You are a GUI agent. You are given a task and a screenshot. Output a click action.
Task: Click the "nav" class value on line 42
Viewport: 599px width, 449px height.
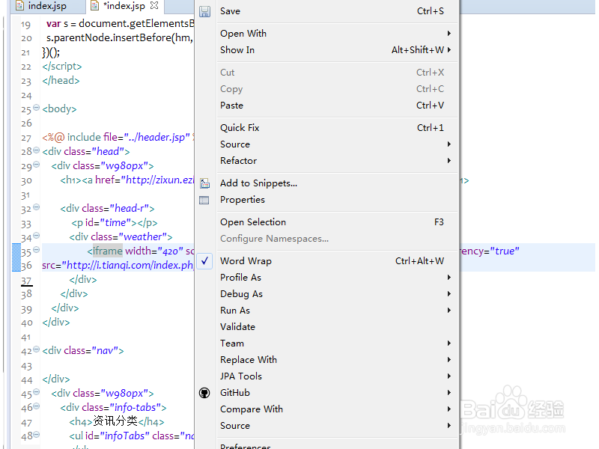105,350
